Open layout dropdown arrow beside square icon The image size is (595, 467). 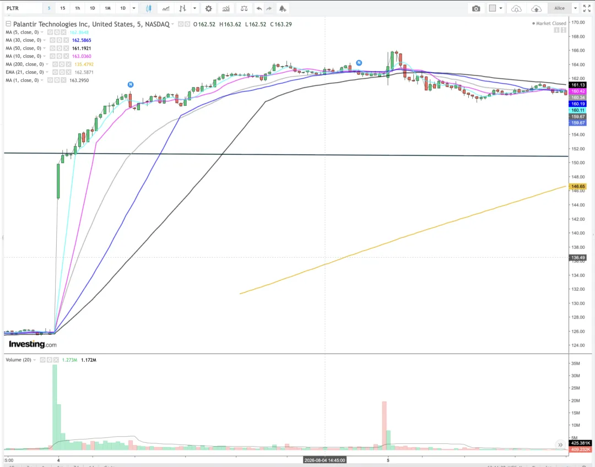click(x=501, y=8)
